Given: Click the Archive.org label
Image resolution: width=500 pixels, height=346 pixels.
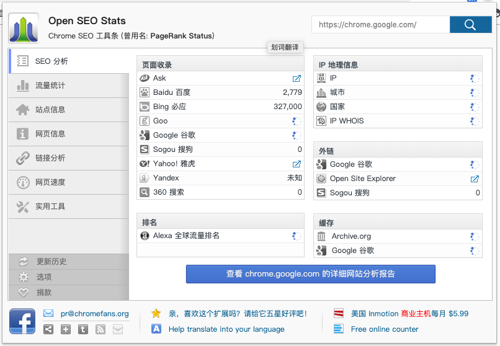Looking at the screenshot, I should click(351, 236).
